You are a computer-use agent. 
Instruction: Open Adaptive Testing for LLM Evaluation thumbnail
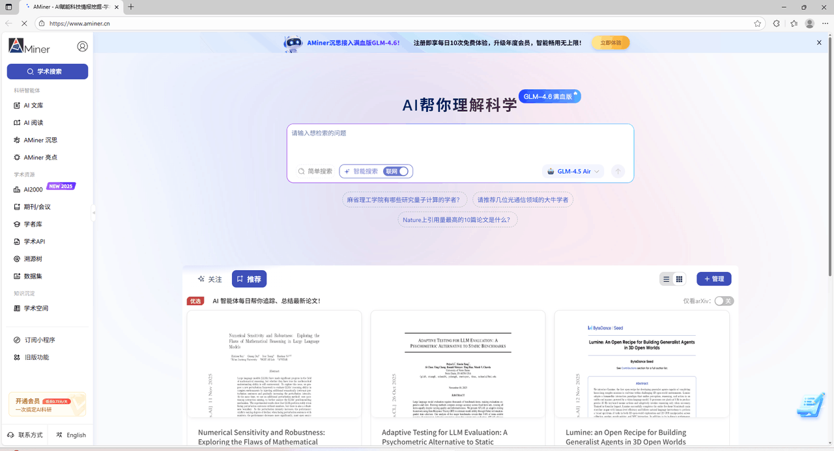(458, 364)
